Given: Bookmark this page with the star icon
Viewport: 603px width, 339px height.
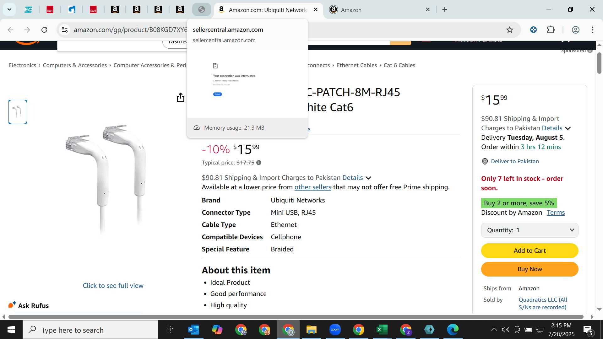Looking at the screenshot, I should click(x=510, y=30).
